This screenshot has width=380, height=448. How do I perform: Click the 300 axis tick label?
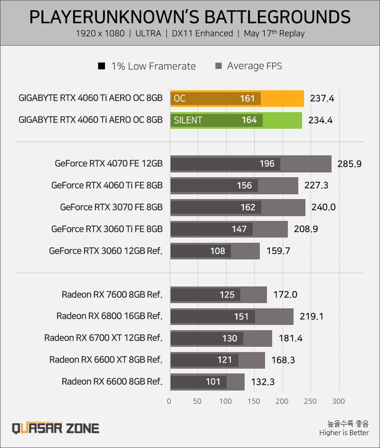pyautogui.click(x=339, y=401)
